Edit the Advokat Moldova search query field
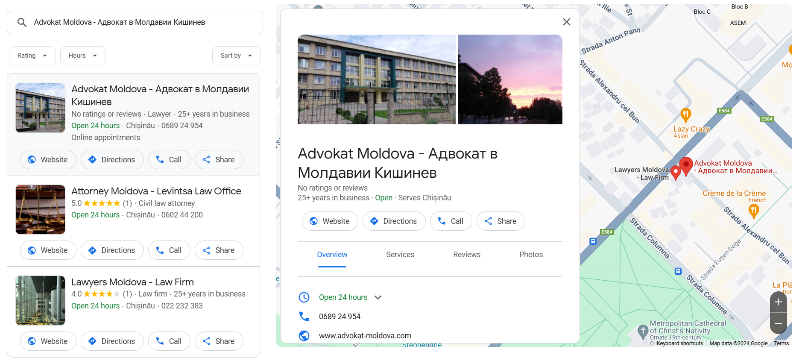 135,22
